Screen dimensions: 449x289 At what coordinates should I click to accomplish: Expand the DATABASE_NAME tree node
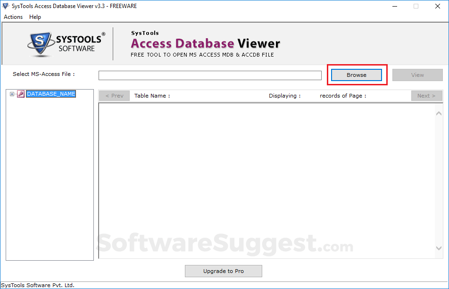tap(12, 94)
